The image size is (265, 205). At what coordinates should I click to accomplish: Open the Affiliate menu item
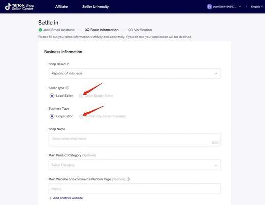[61, 7]
